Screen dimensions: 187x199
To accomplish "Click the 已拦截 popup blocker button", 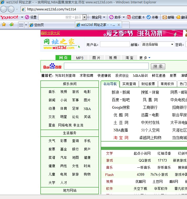I will 136,17.
